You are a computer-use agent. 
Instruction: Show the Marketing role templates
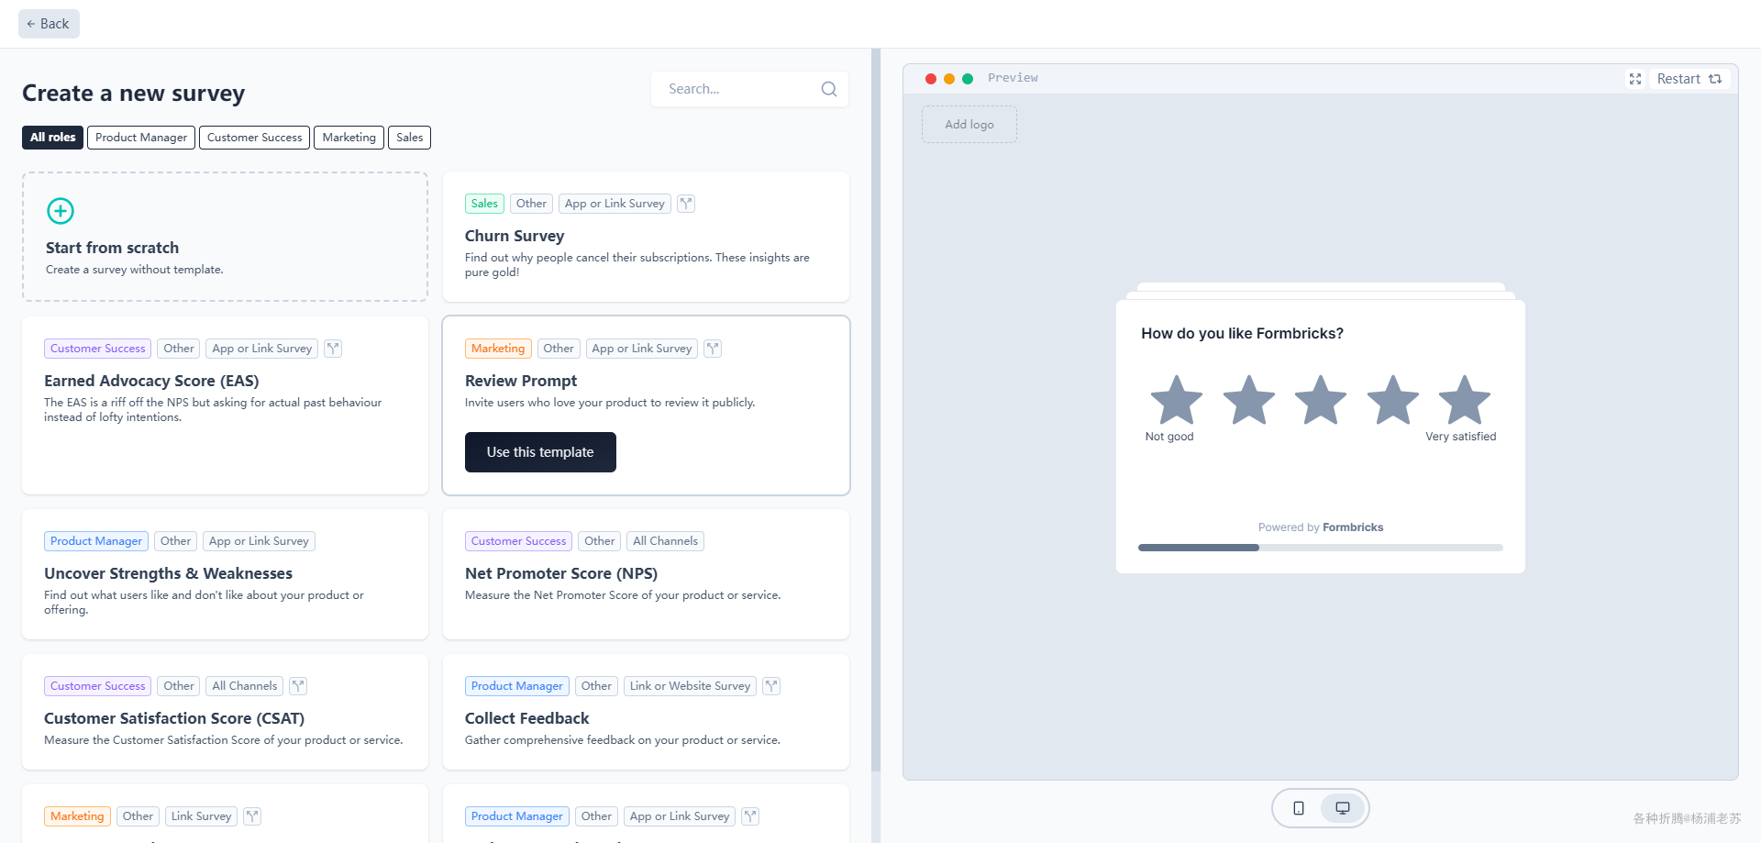349,138
